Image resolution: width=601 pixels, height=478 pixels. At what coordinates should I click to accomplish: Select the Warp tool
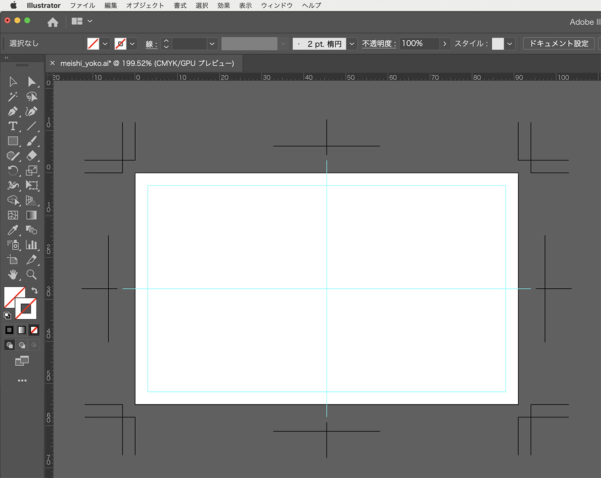(13, 185)
